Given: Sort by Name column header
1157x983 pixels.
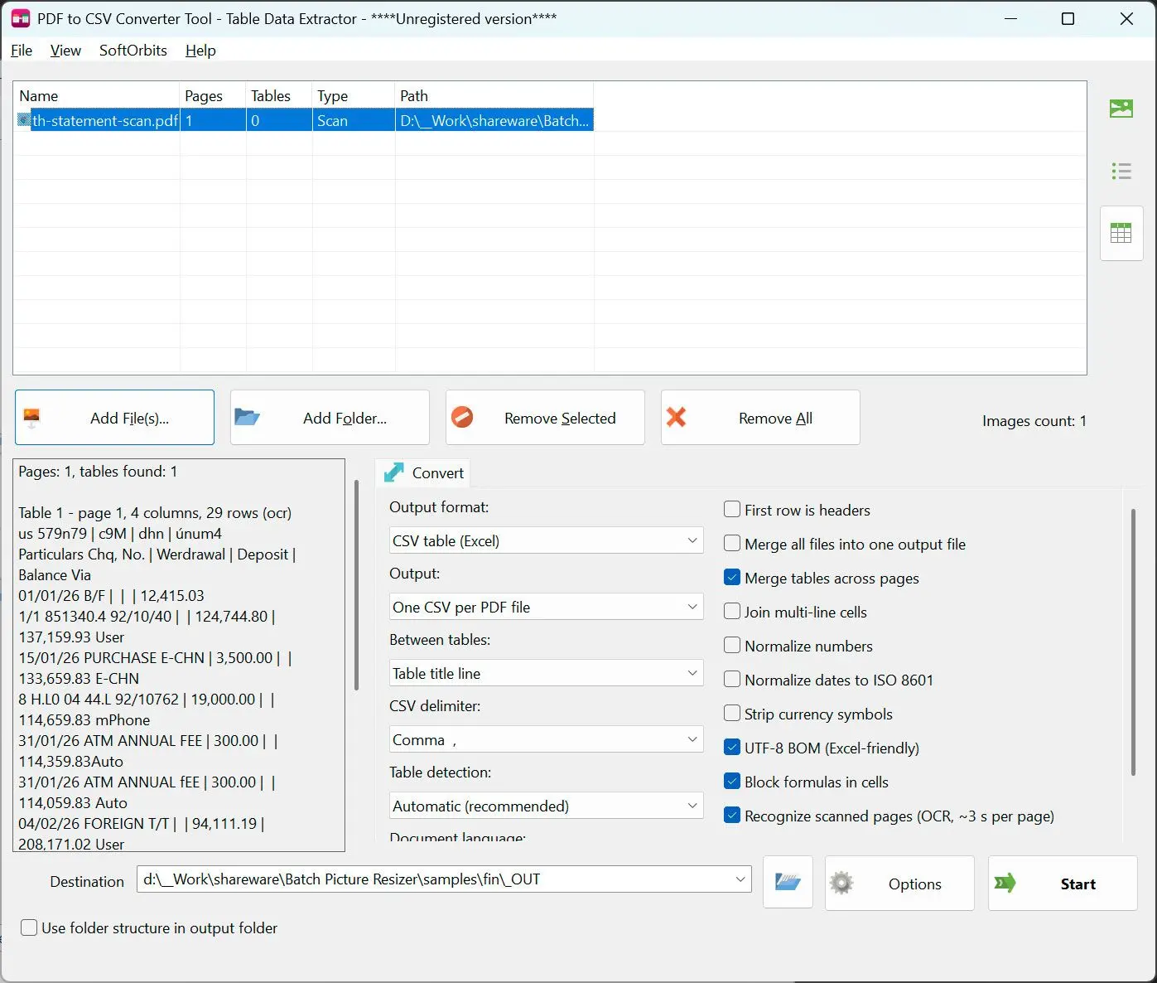Looking at the screenshot, I should coord(96,95).
